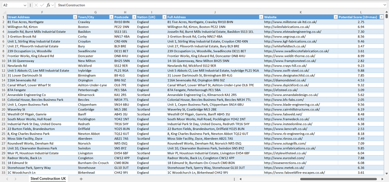Open the Name Box dropdown arrow
This screenshot has width=389, height=182.
coord(25,5)
